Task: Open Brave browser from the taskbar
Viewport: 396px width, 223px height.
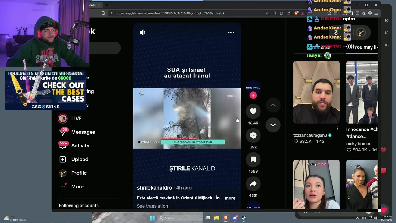Action: tap(226, 218)
